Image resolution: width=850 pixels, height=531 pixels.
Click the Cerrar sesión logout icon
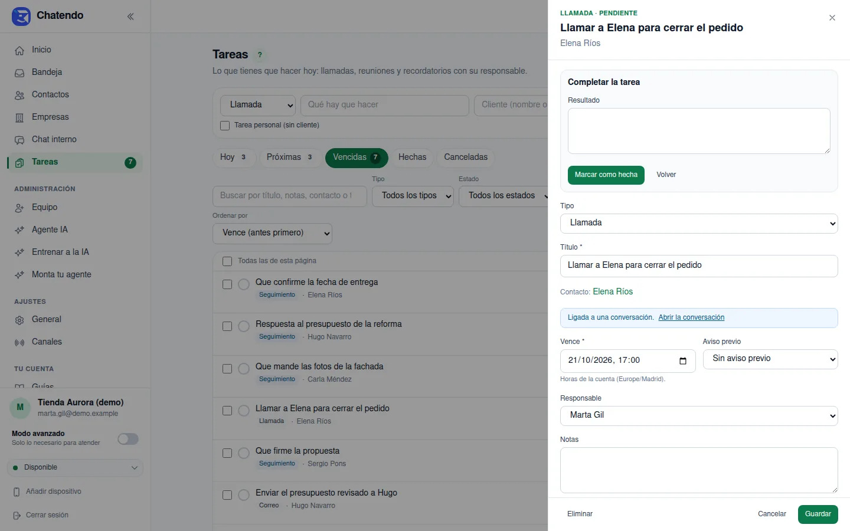pos(17,515)
